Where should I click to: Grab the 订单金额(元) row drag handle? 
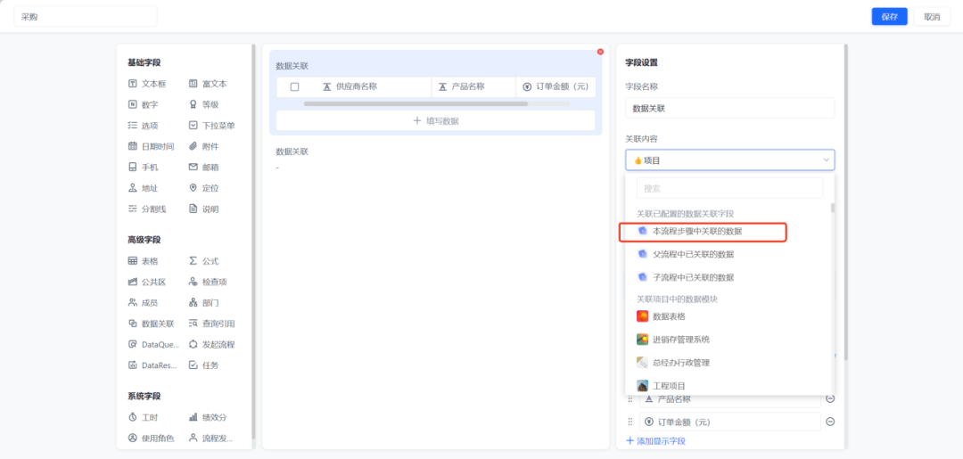630,422
